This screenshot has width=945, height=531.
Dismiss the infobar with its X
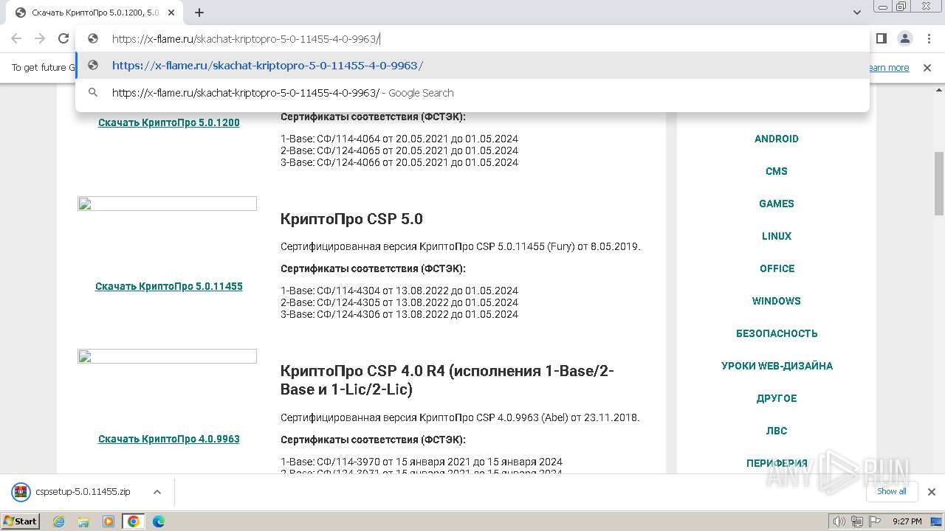927,68
